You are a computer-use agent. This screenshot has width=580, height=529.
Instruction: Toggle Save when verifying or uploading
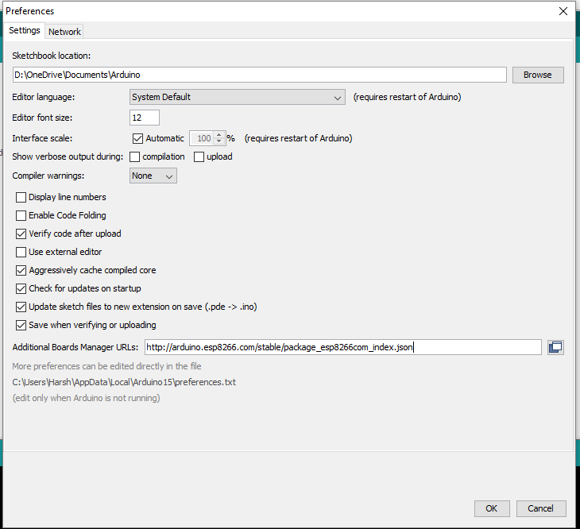[21, 325]
